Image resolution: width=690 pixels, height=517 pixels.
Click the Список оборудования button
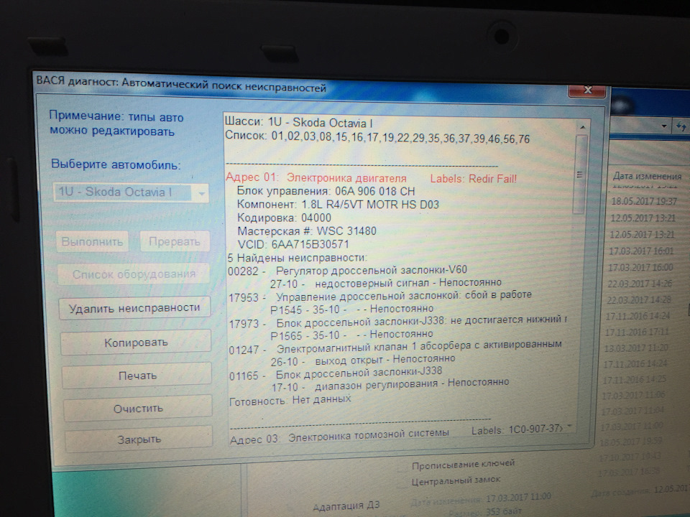134,274
